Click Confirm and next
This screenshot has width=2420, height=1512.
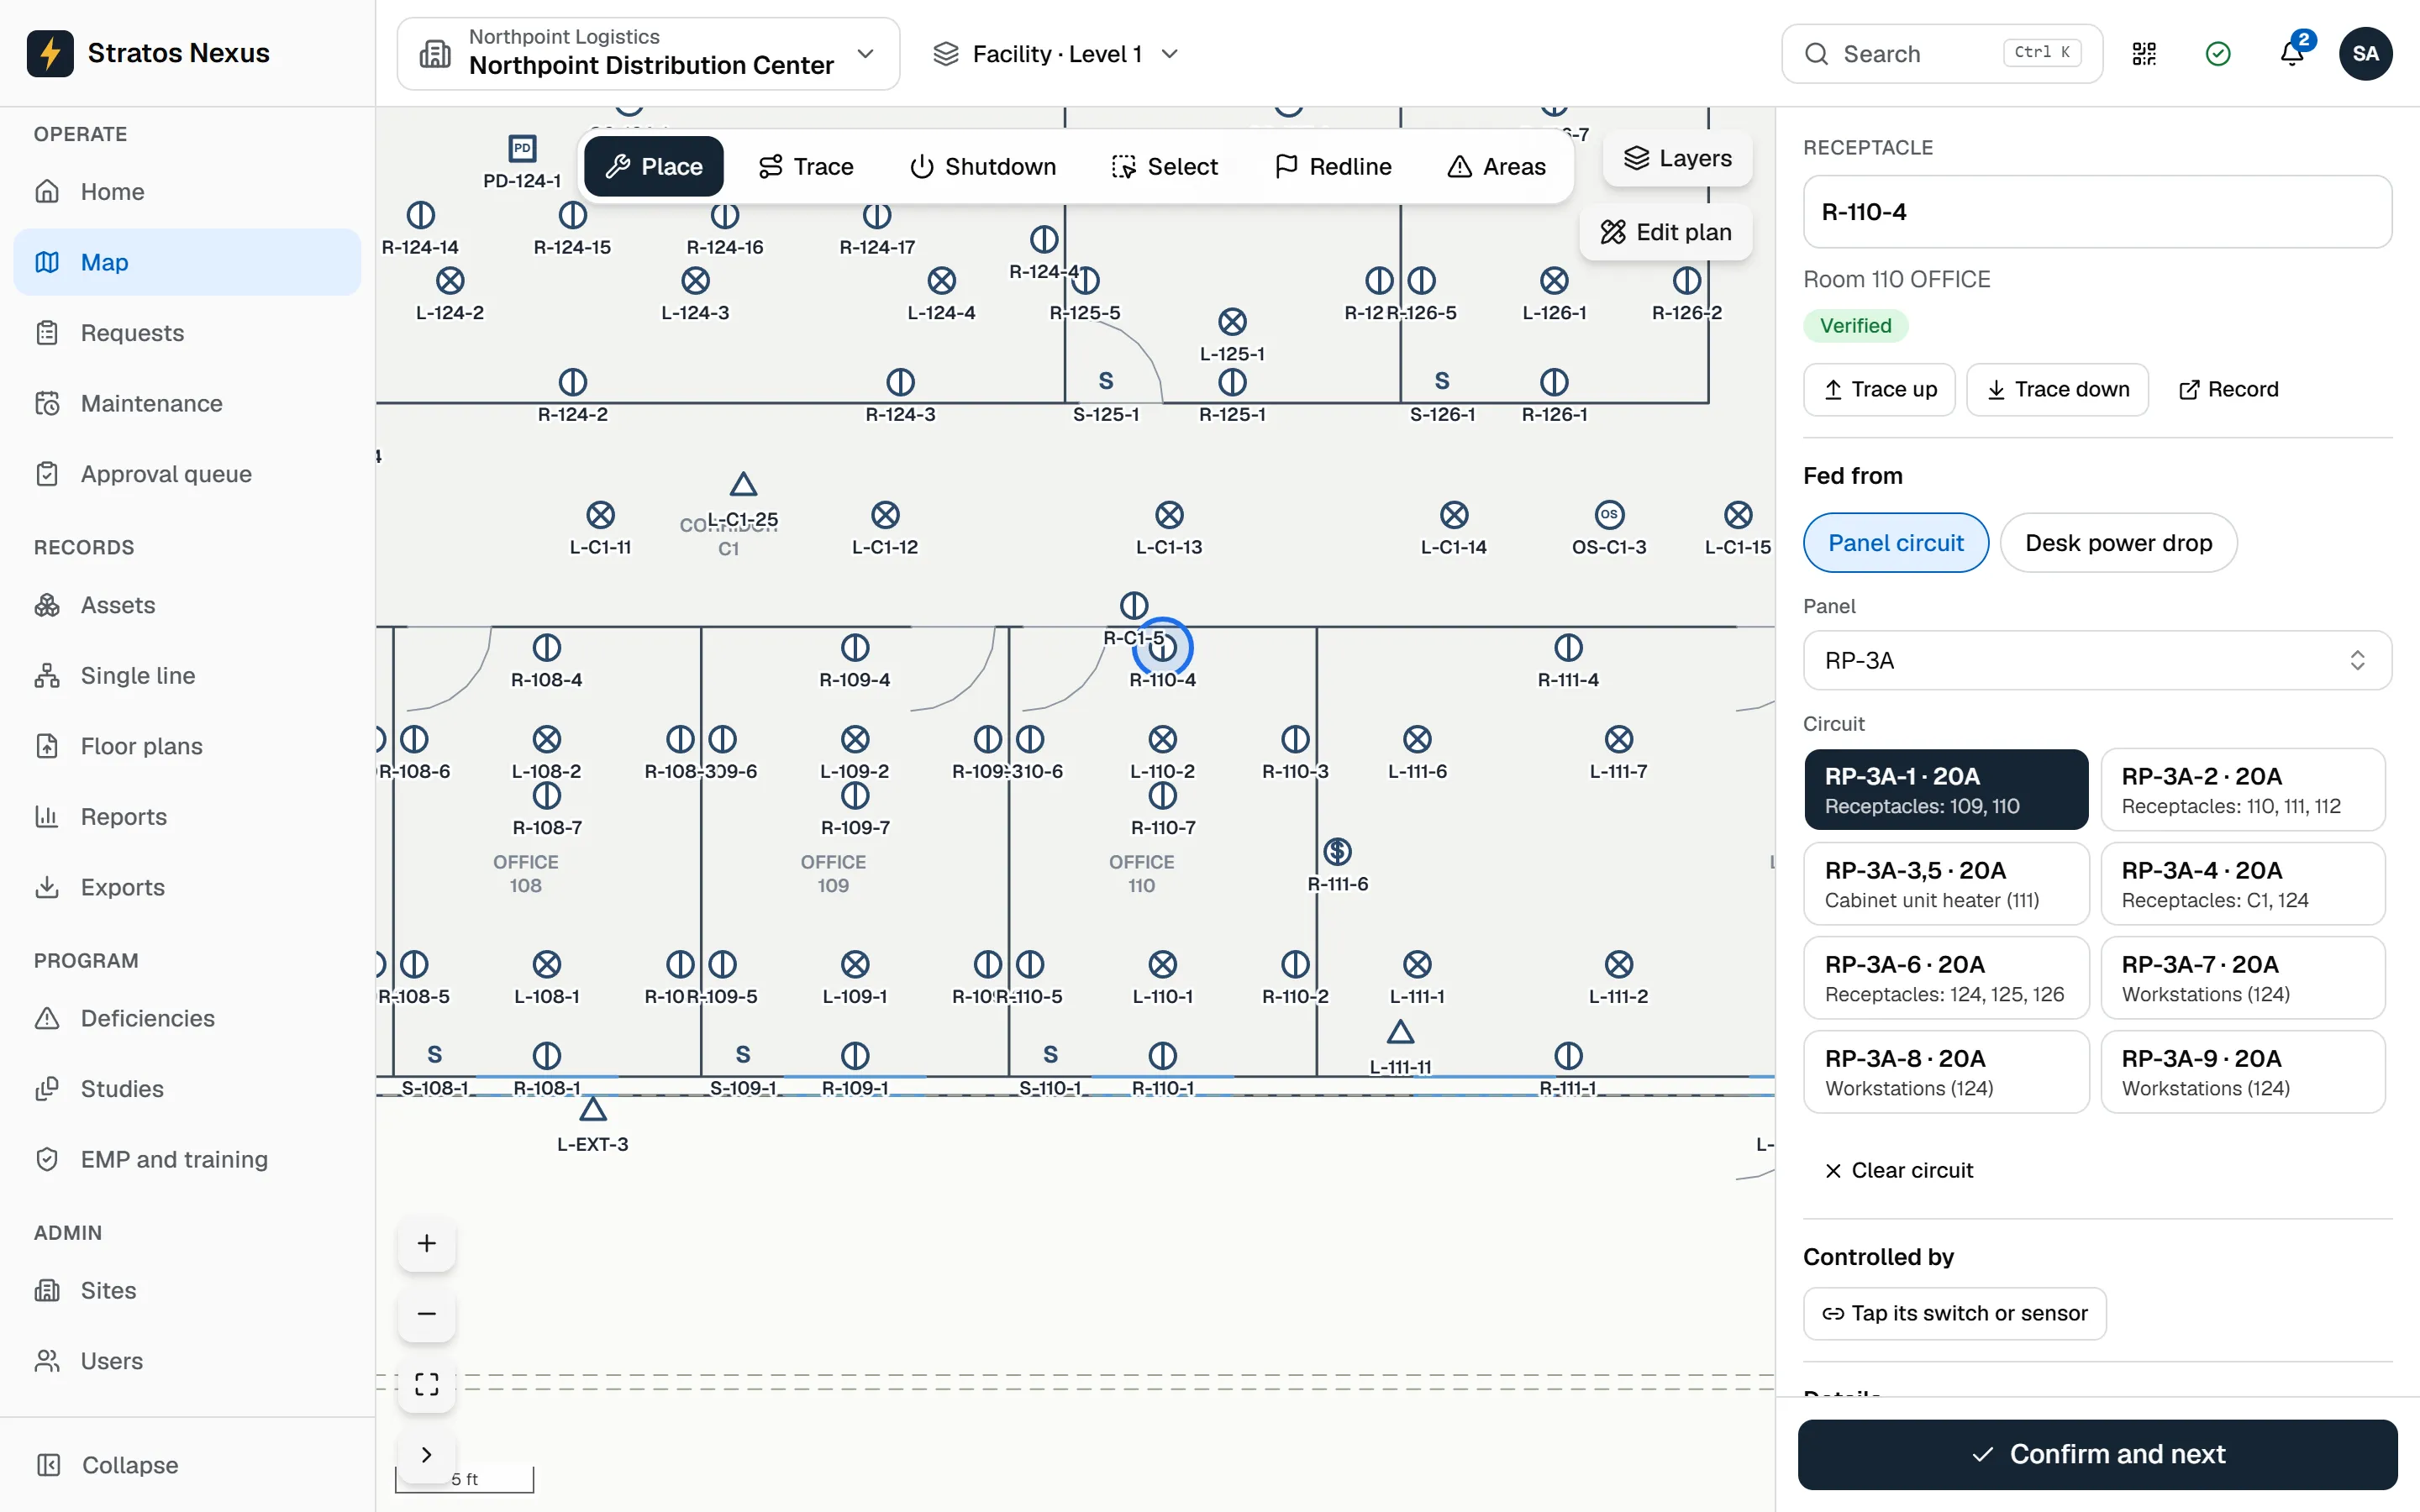point(2097,1454)
